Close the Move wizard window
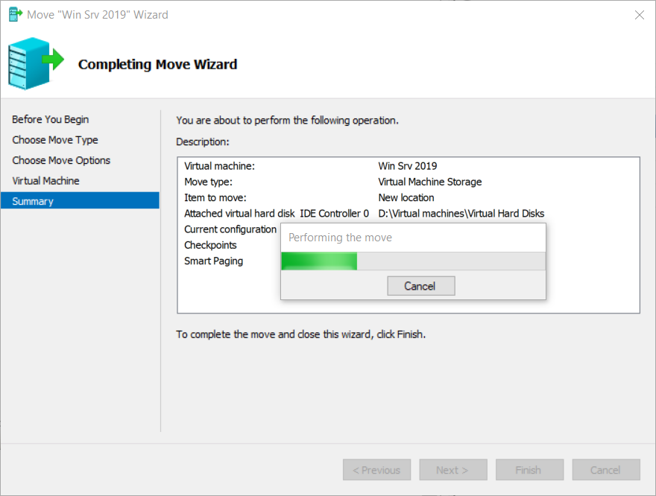 pyautogui.click(x=639, y=14)
